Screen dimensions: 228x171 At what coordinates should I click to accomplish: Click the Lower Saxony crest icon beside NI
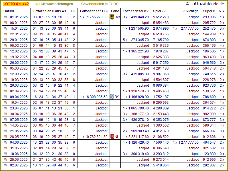(x=112, y=137)
